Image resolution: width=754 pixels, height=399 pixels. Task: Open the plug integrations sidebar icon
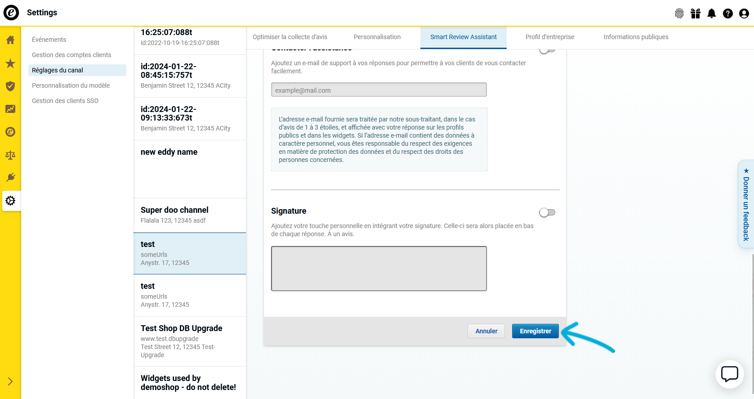10,177
